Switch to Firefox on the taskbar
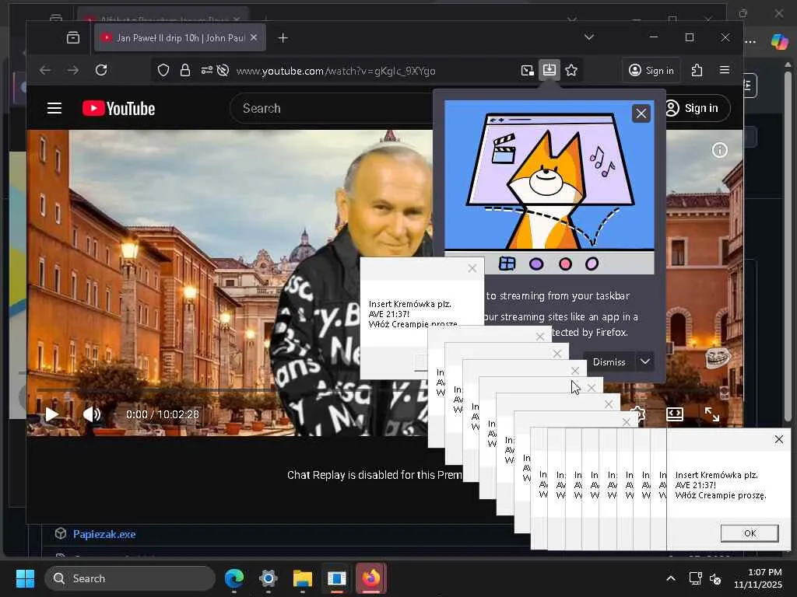Viewport: 797px width, 597px height. pyautogui.click(x=371, y=578)
